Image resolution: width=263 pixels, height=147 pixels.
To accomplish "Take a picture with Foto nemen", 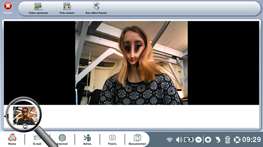I will point(67,8).
